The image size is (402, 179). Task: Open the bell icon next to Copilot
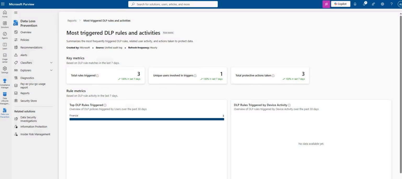click(355, 4)
